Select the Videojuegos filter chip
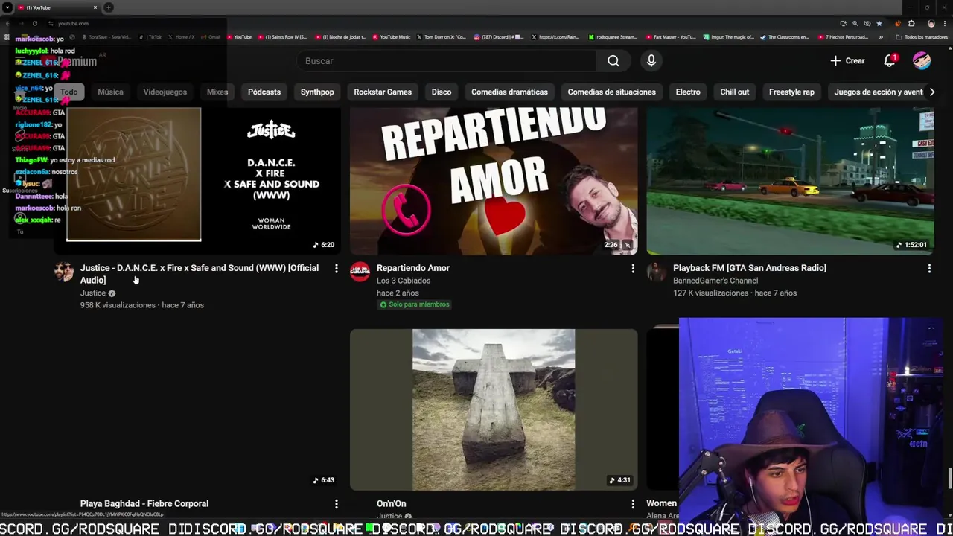The image size is (953, 536). 165,92
